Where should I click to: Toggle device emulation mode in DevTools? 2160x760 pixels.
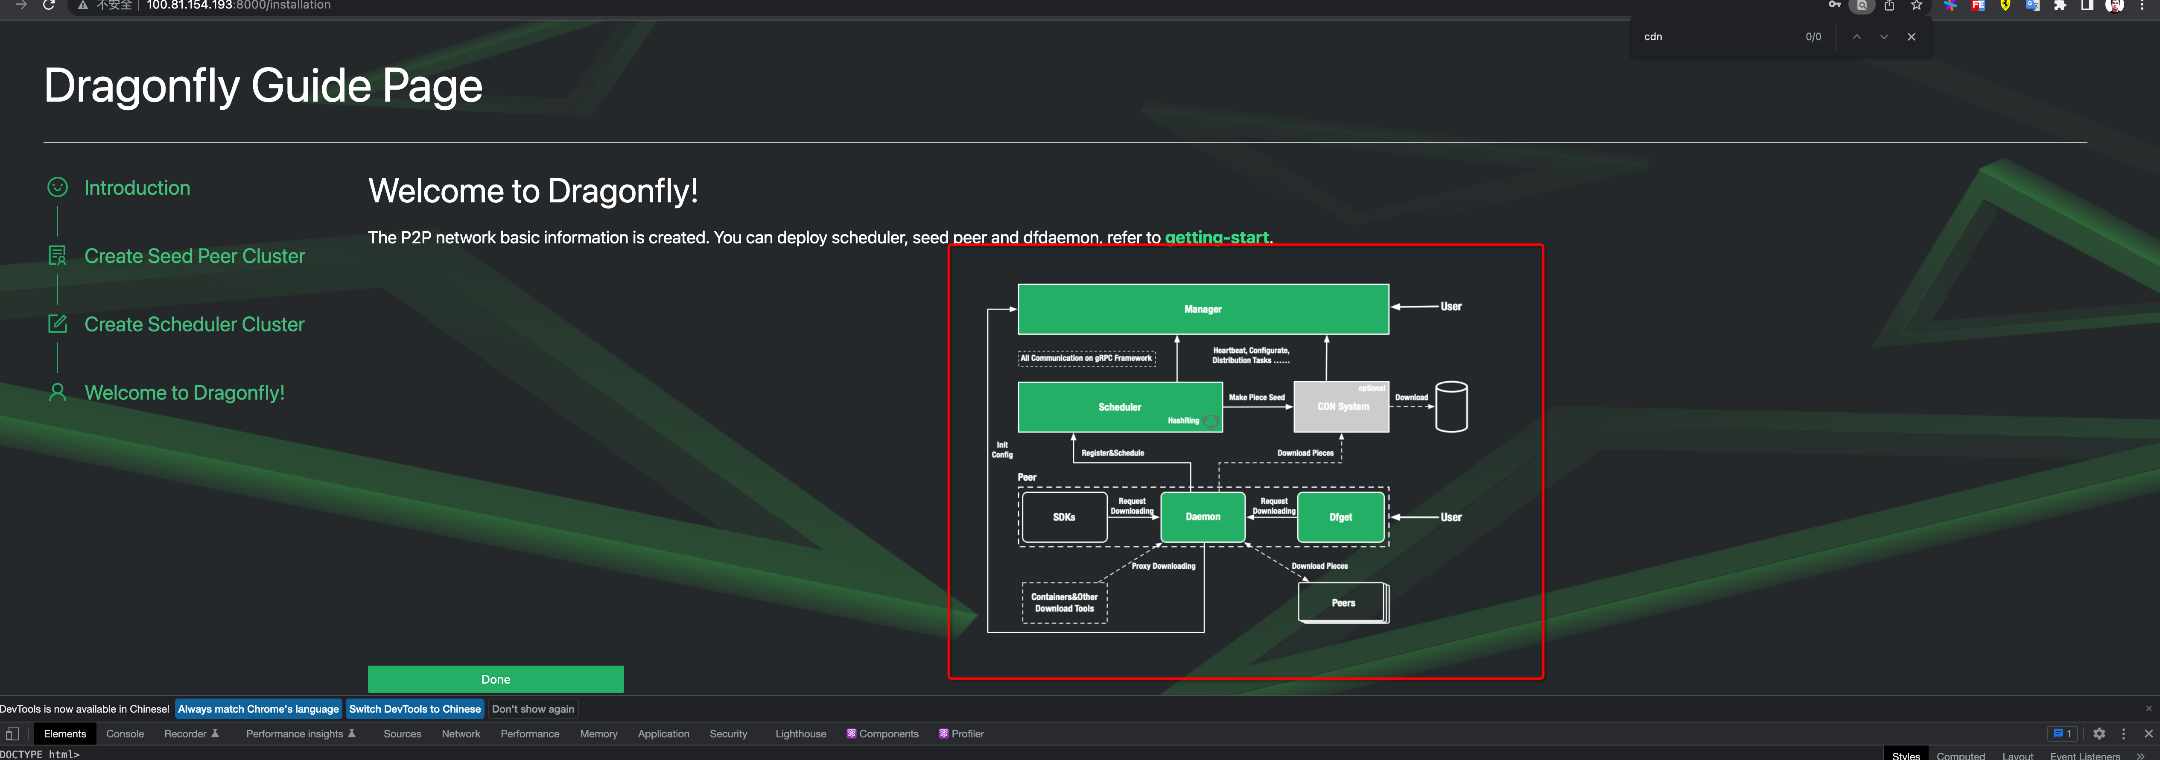click(x=12, y=733)
